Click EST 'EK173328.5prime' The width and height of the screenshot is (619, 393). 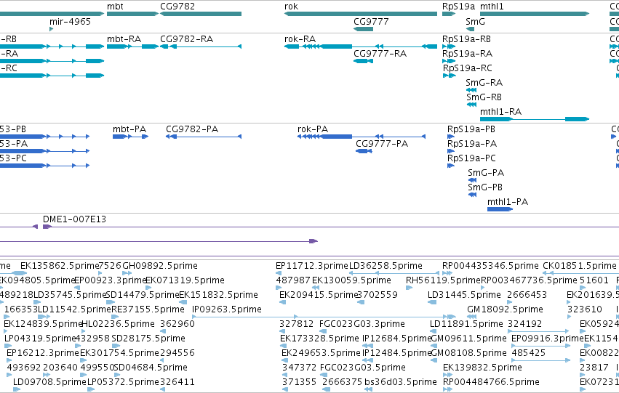click(319, 339)
